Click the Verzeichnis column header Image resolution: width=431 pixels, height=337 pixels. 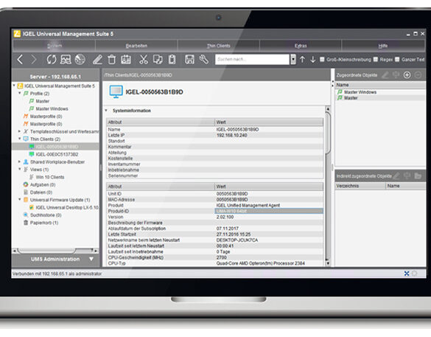click(360, 186)
